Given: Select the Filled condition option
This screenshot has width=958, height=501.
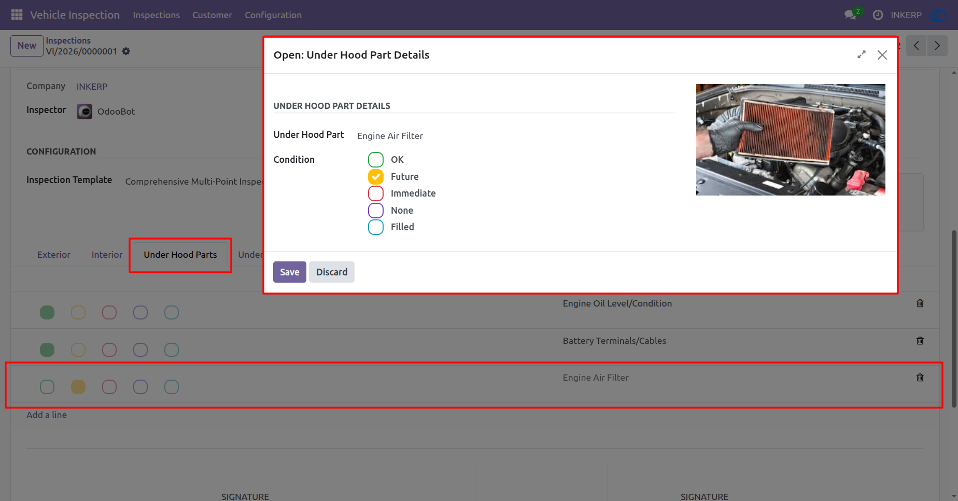Looking at the screenshot, I should click(x=376, y=227).
